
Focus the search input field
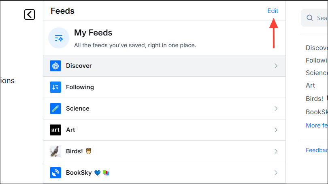pyautogui.click(x=321, y=18)
